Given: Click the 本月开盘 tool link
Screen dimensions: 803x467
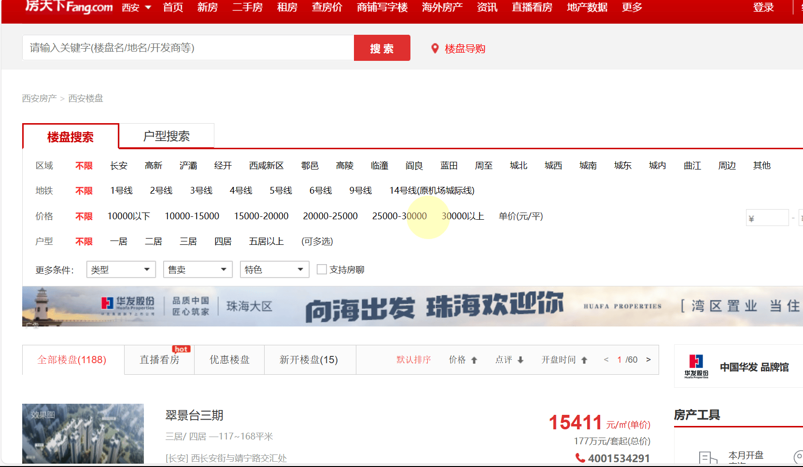Looking at the screenshot, I should pyautogui.click(x=746, y=455).
